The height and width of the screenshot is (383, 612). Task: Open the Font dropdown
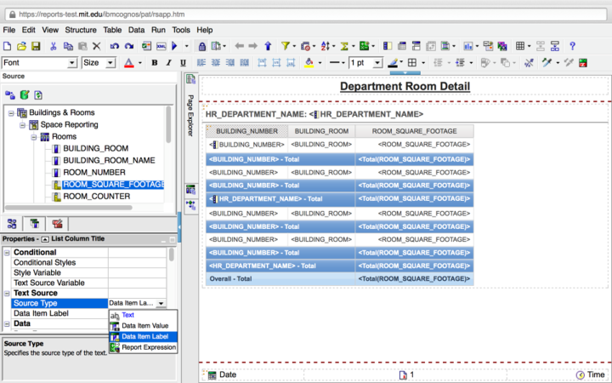coord(72,63)
